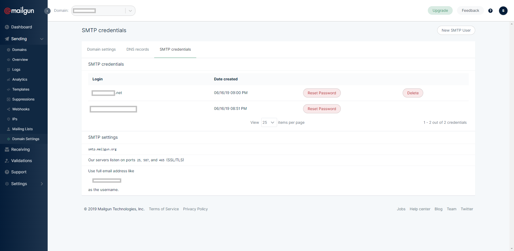This screenshot has width=514, height=251.
Task: Click the Date created column header
Action: point(226,79)
